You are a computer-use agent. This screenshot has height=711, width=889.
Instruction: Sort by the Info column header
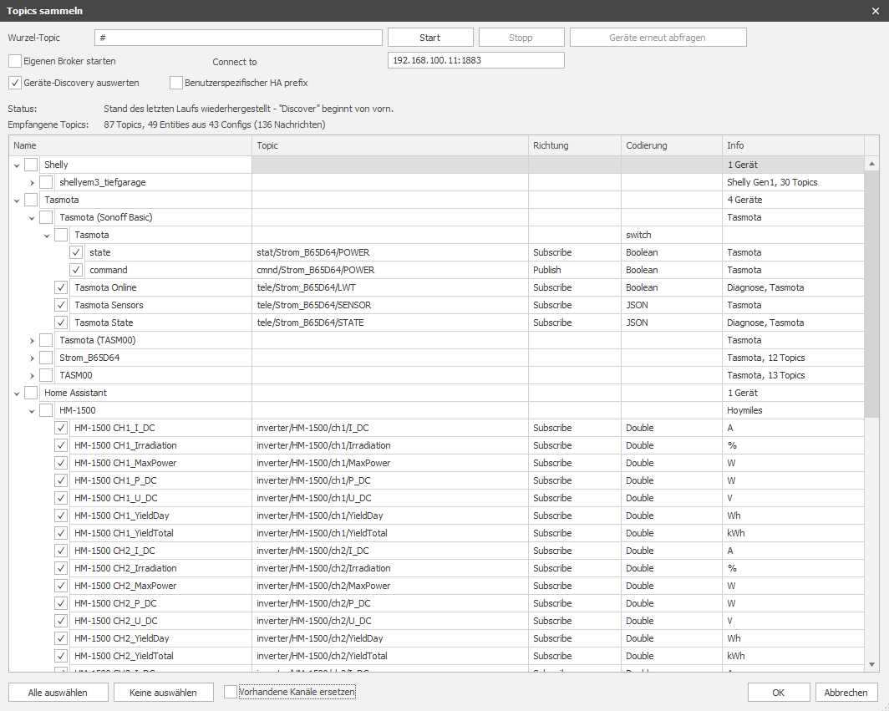pos(793,145)
